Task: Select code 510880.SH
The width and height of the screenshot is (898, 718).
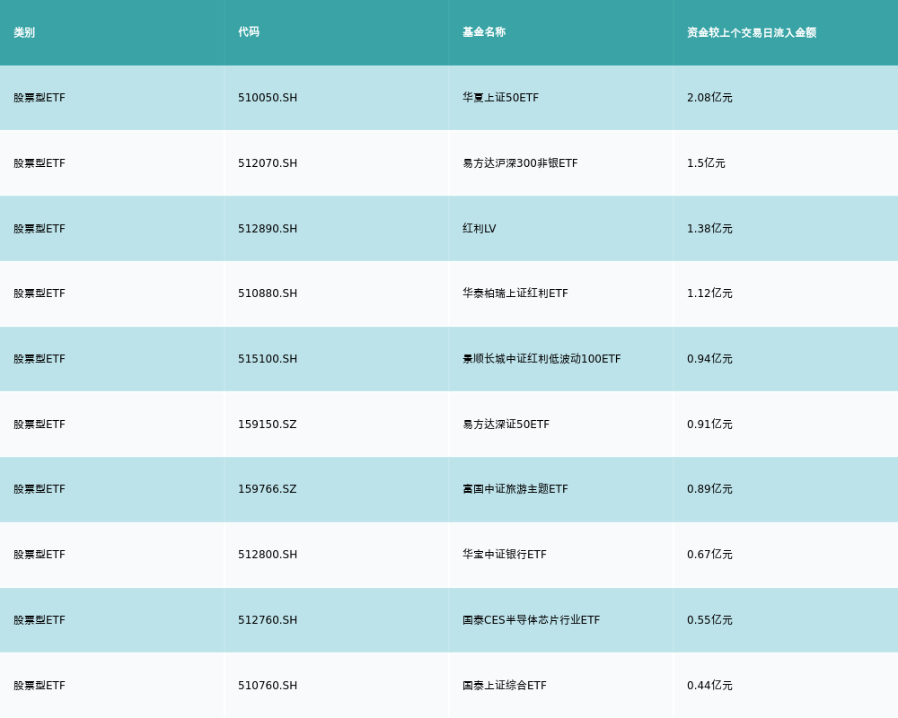Action: 268,293
